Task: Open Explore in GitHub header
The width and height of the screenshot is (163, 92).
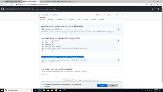Action: point(55,9)
